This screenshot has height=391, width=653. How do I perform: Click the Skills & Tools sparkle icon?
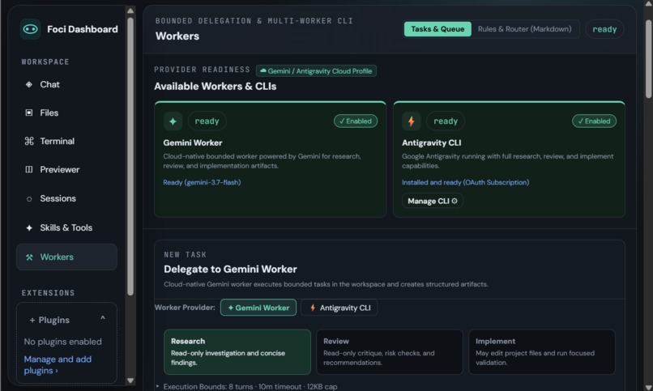[28, 227]
